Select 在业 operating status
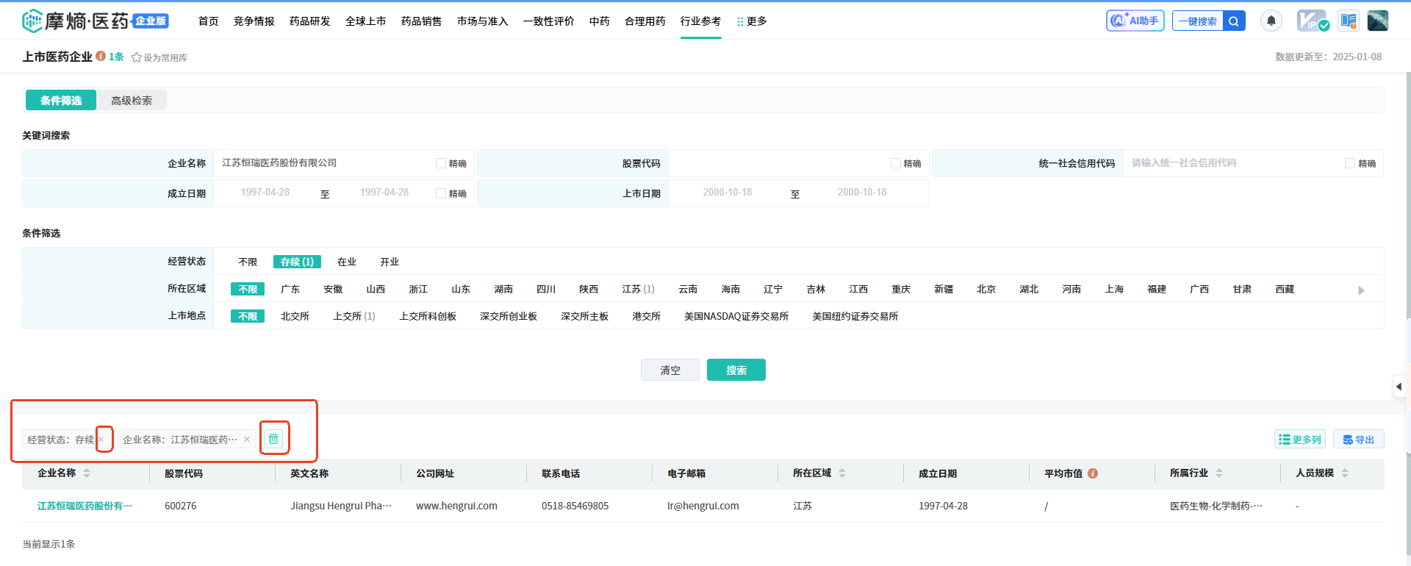1411x566 pixels. (x=347, y=262)
